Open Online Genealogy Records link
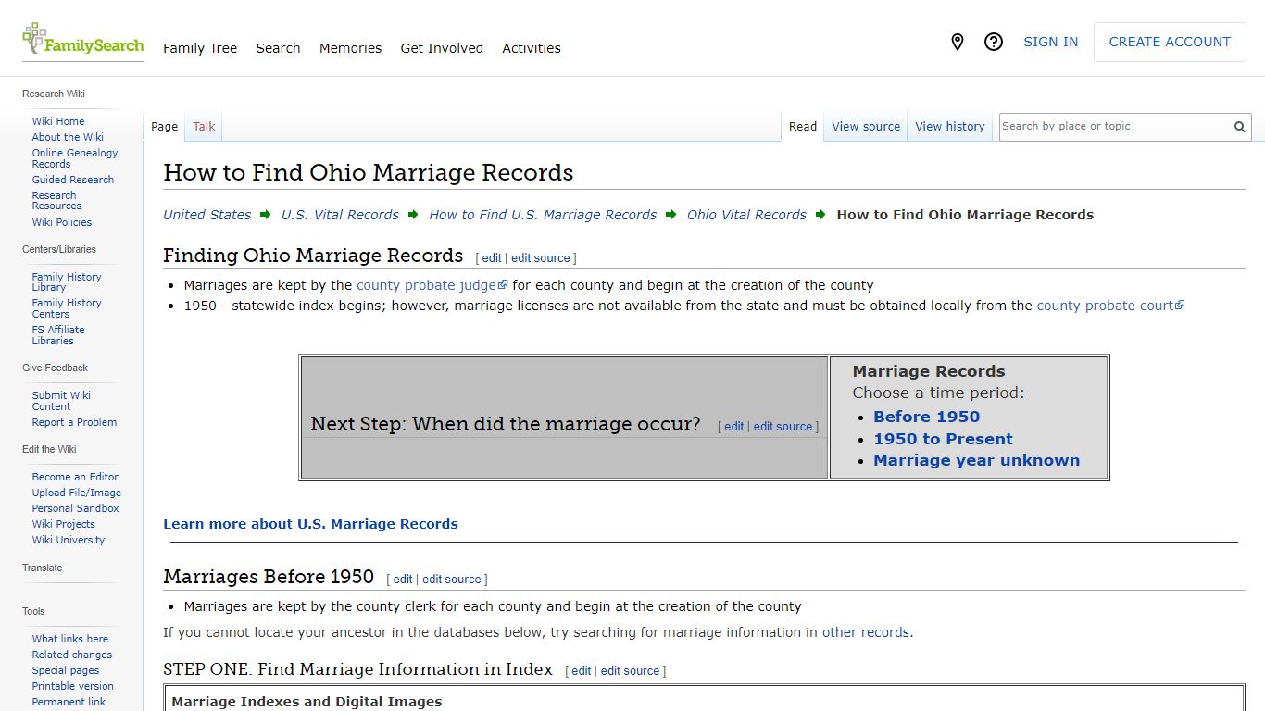Screen dimensions: 1265x711 click(x=75, y=158)
